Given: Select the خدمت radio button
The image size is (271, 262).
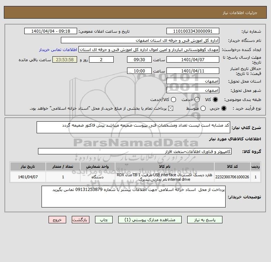Looking at the screenshot, I should pos(197,100).
